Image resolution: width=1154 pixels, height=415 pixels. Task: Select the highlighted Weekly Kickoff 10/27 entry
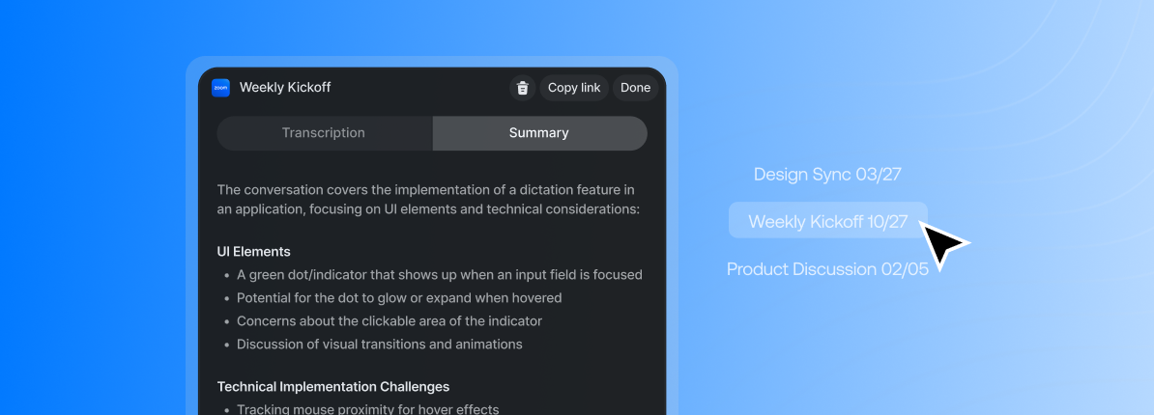pyautogui.click(x=827, y=221)
